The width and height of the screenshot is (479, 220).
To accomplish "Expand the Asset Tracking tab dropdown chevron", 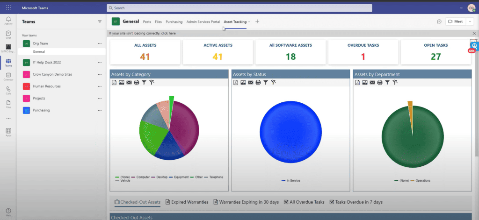I will click(x=249, y=21).
